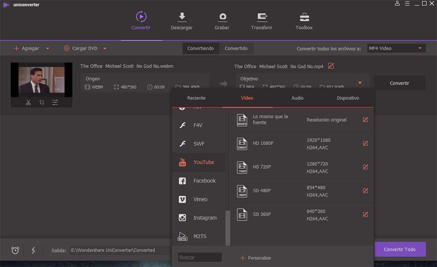Edit SD 480P preset settings
This screenshot has width=437, height=267.
point(365,190)
